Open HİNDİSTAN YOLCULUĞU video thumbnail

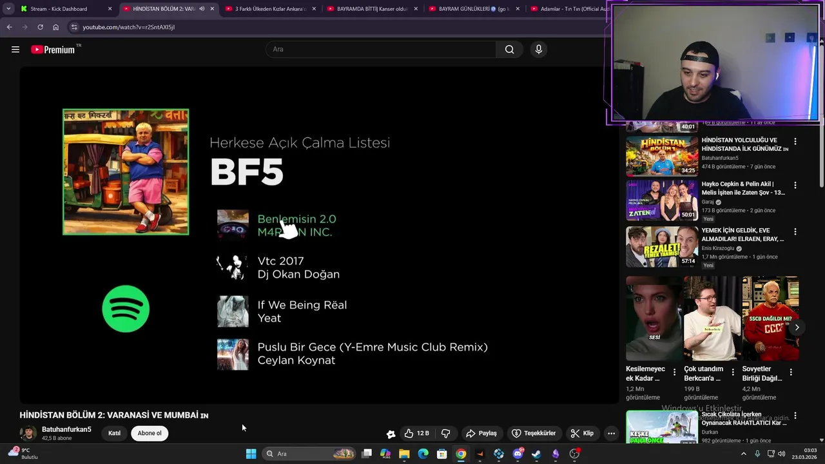(662, 155)
